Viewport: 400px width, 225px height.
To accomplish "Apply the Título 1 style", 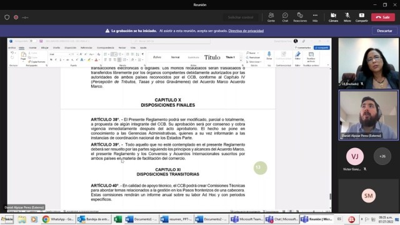I will 231,57.
